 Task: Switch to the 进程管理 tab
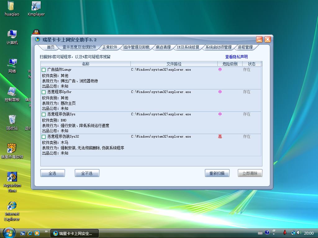[x=245, y=47]
